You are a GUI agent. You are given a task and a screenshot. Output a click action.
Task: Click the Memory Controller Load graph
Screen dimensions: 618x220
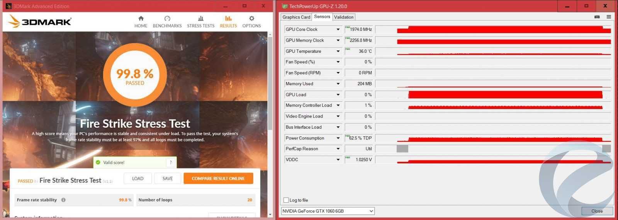(493, 106)
